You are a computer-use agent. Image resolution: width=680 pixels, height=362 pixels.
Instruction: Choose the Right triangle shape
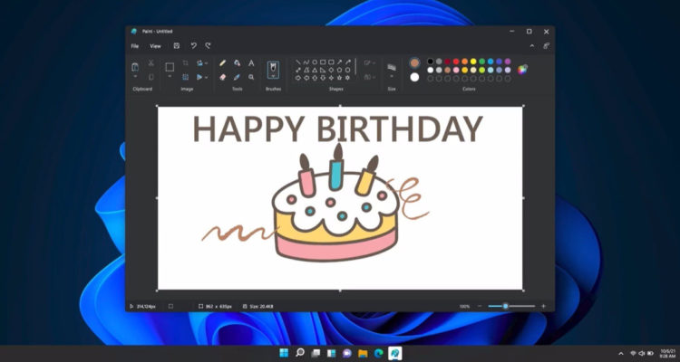[323, 70]
